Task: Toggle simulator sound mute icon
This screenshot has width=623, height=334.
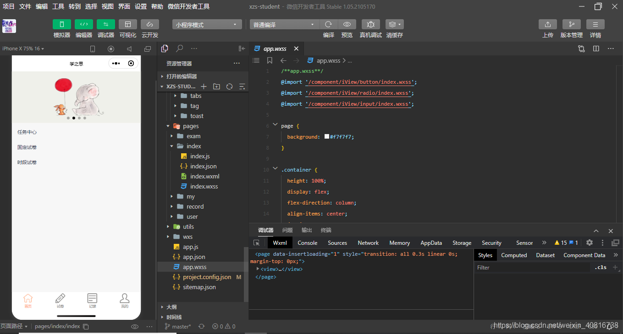Action: point(129,49)
